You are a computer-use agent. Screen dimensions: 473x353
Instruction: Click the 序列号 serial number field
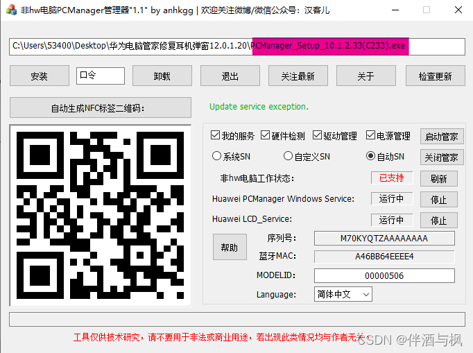click(x=384, y=239)
